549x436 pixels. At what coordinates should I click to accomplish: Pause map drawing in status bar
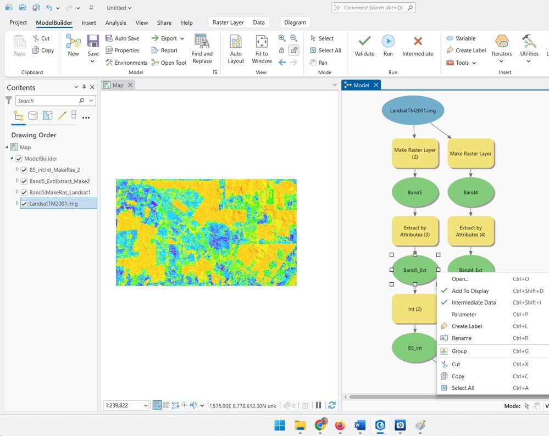tap(318, 405)
